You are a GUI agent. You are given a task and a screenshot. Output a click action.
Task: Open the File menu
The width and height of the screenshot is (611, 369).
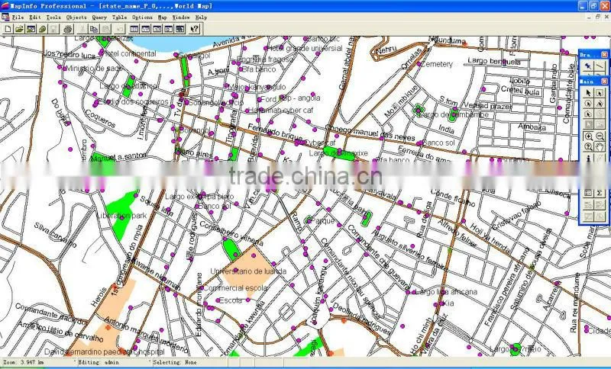click(18, 18)
